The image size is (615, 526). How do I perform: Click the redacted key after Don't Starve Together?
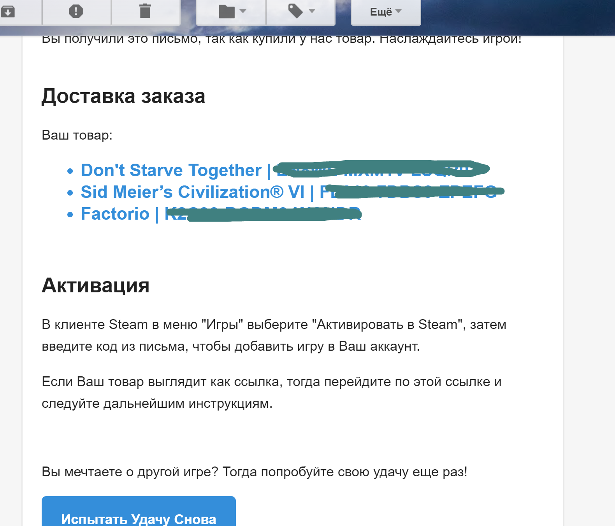pos(381,169)
